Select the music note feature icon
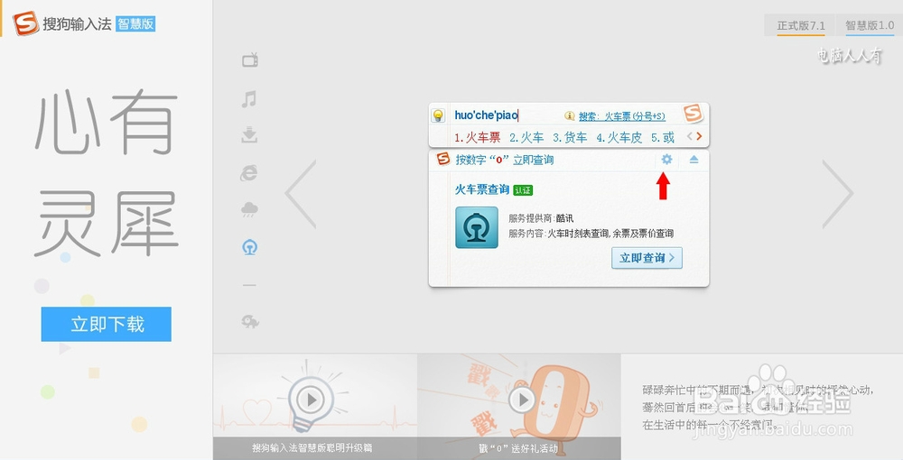Viewport: 903px width, 460px height. click(x=249, y=99)
